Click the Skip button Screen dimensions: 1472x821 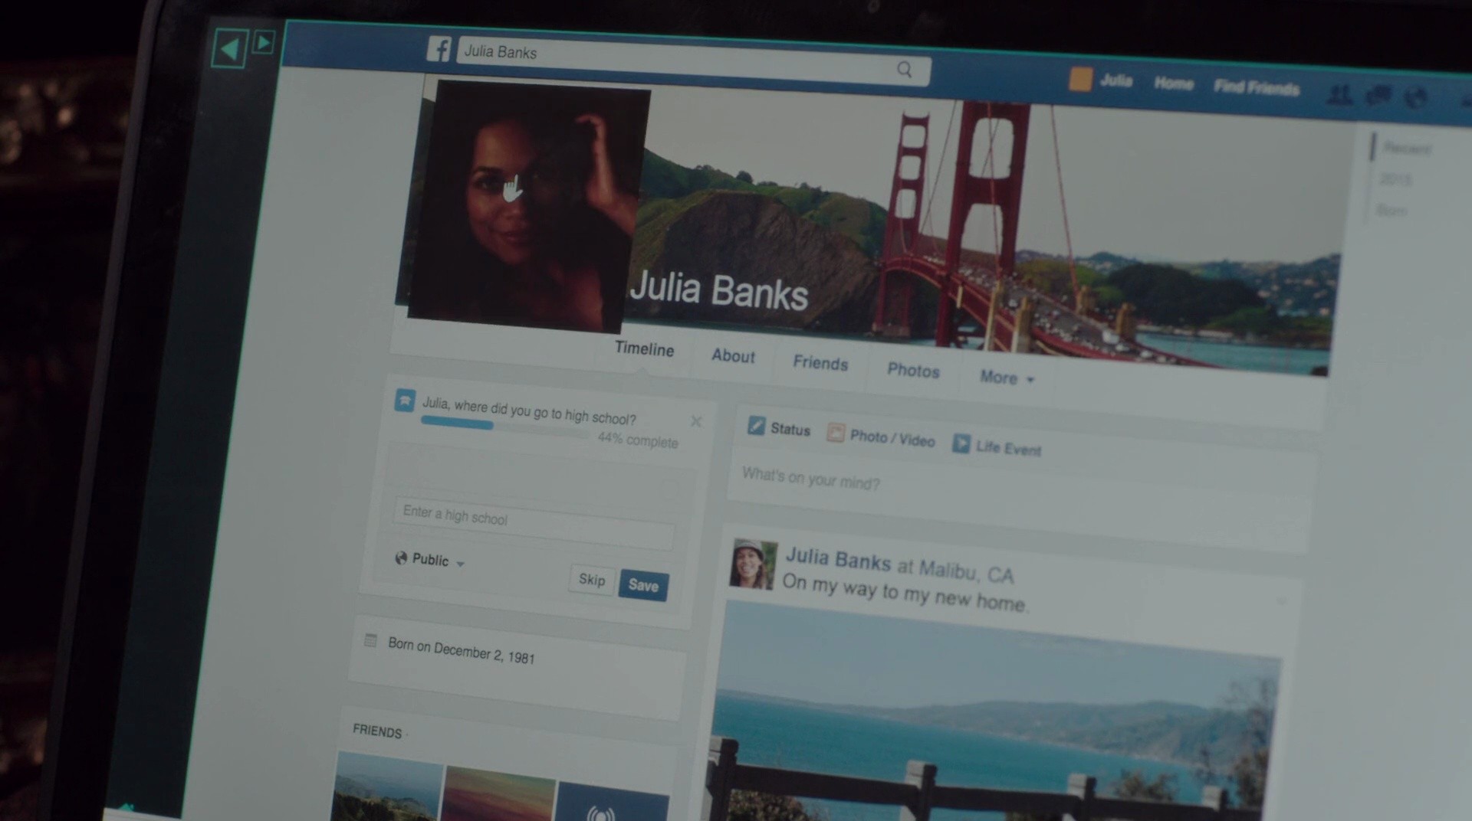[592, 580]
